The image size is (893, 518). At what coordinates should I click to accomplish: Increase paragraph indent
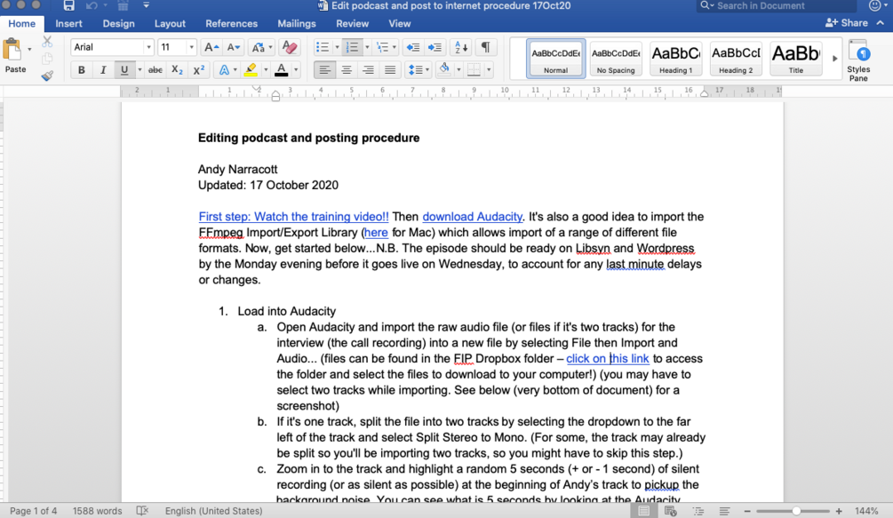435,47
